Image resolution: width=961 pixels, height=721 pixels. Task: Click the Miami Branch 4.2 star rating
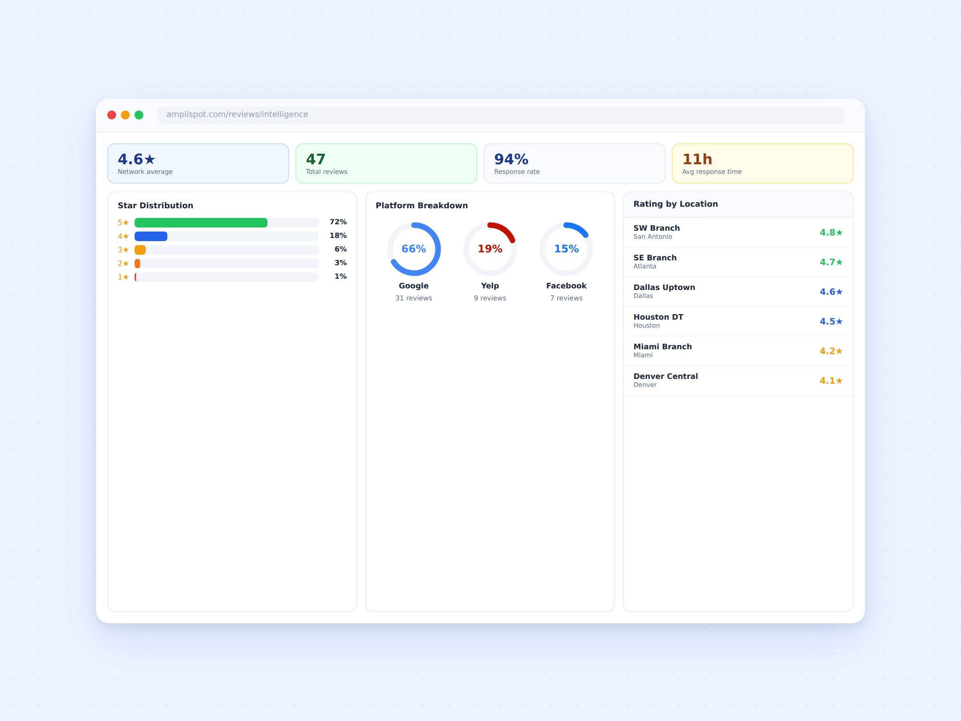click(831, 351)
